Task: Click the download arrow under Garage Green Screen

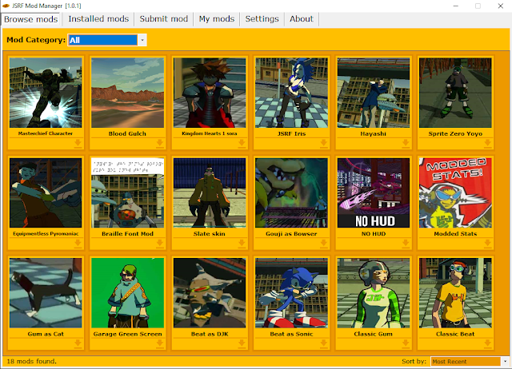Action: tap(160, 343)
